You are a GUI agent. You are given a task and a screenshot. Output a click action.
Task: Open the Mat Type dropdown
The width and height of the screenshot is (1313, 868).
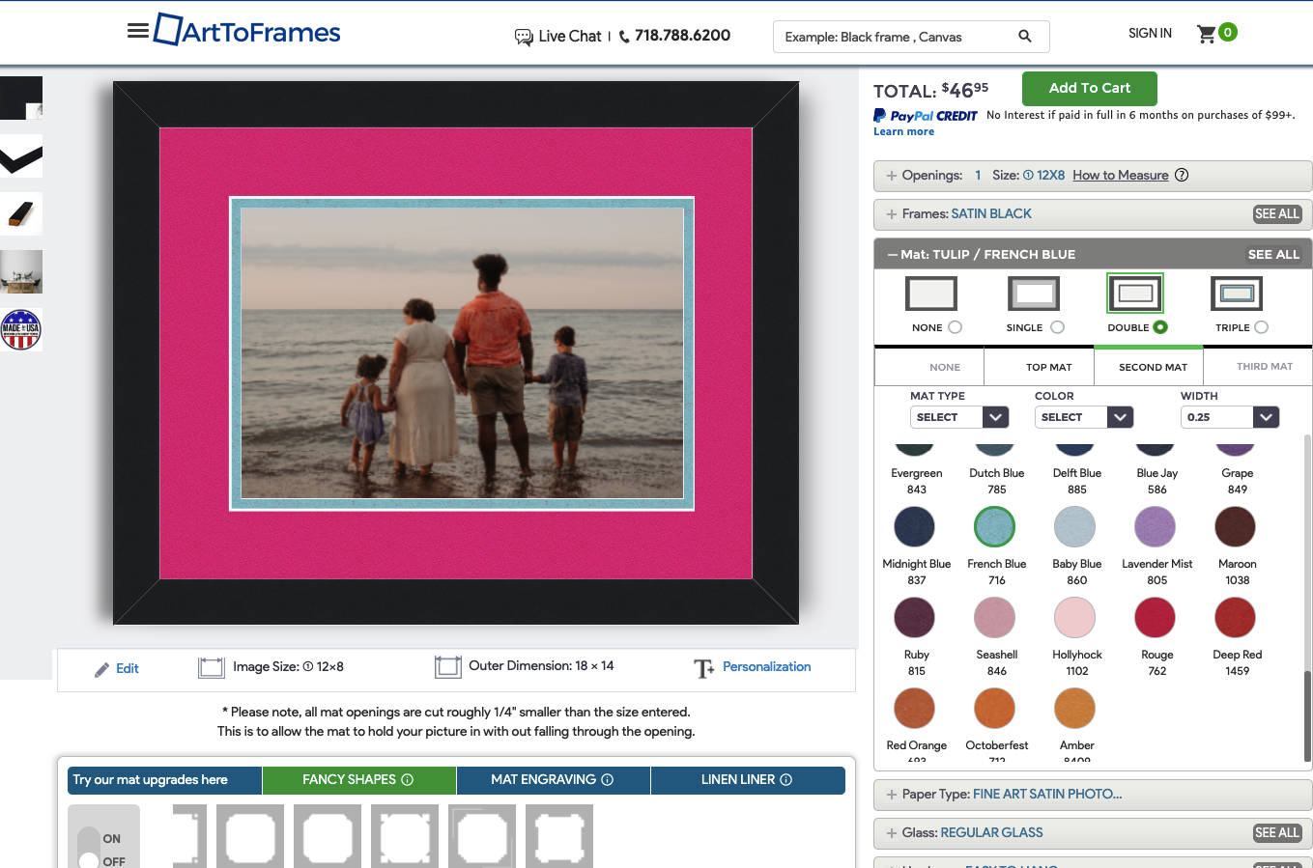[958, 417]
